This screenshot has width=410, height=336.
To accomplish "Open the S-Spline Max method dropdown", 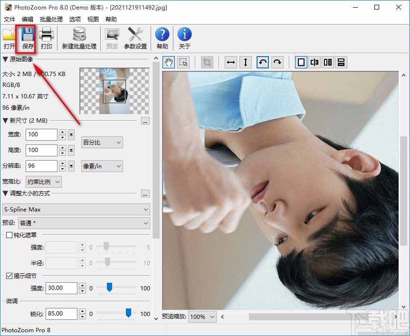I will pyautogui.click(x=76, y=209).
